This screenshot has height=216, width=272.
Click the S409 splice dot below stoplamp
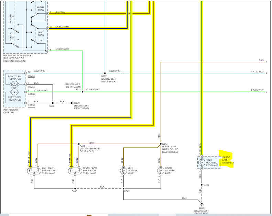point(202,185)
